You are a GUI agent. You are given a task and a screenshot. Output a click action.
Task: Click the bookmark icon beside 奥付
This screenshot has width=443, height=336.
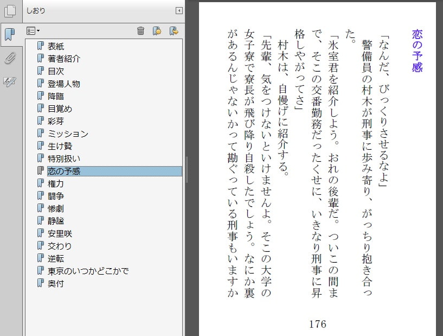[41, 283]
